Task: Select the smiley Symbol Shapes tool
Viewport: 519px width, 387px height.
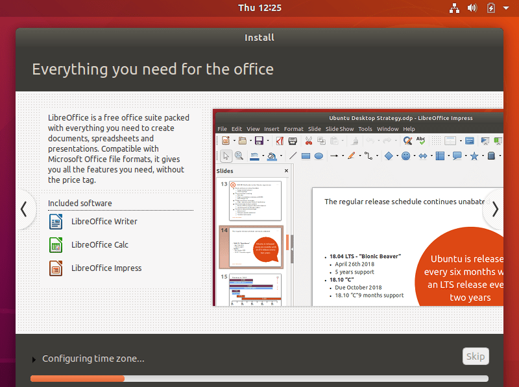Action: [x=406, y=156]
